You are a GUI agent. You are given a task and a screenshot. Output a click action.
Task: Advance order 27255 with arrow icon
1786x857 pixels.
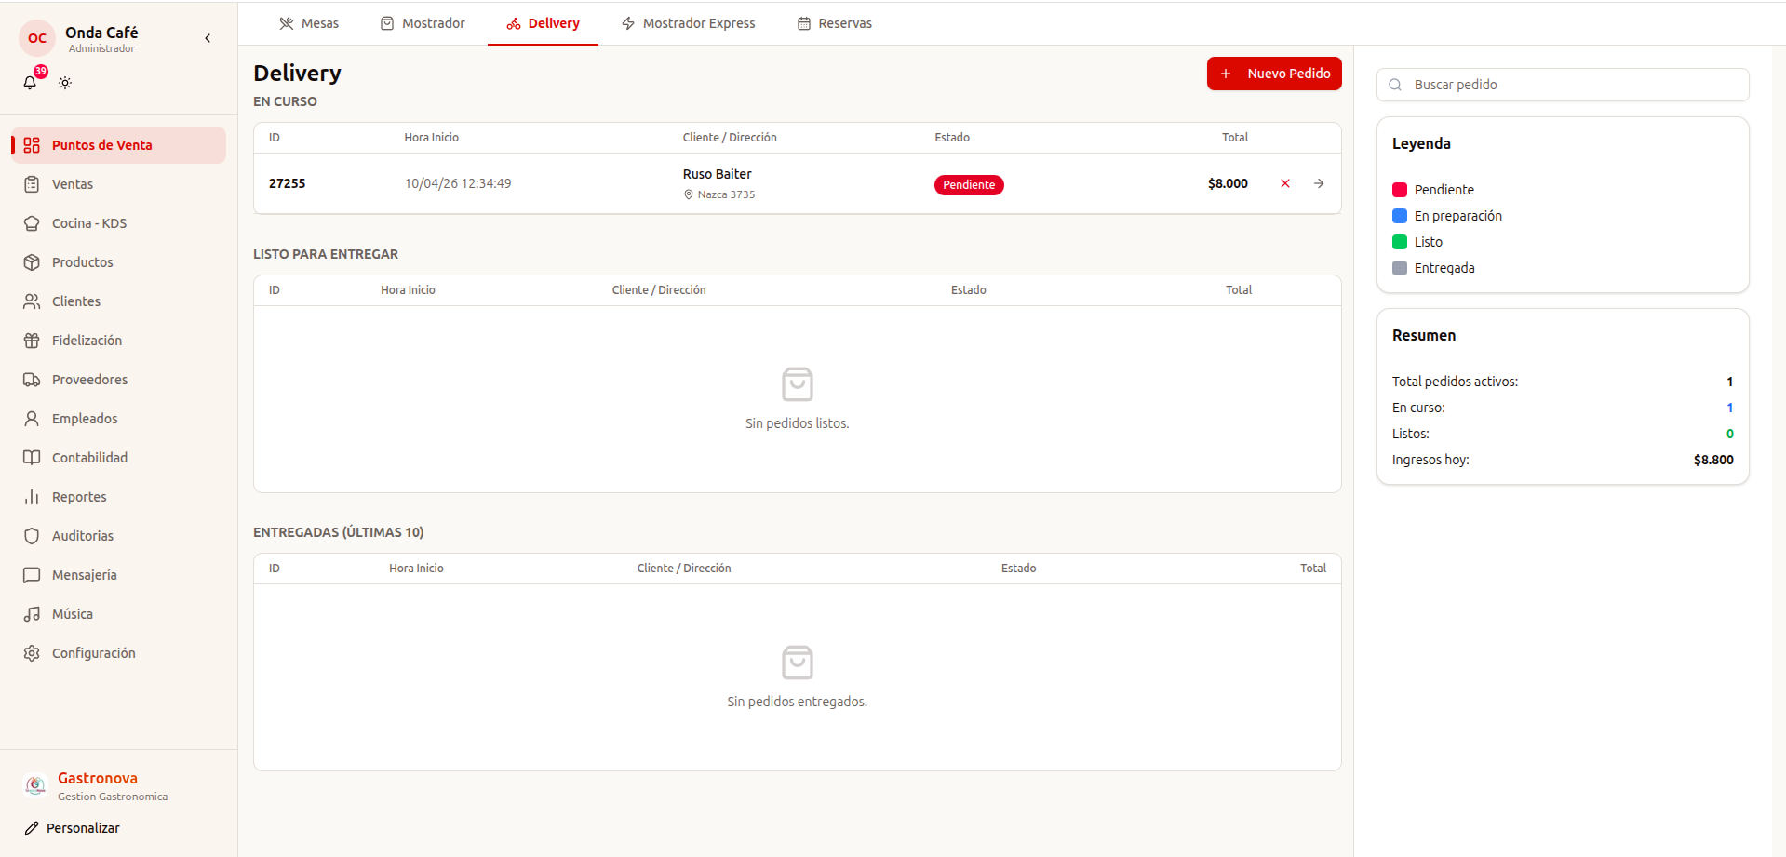[1319, 183]
